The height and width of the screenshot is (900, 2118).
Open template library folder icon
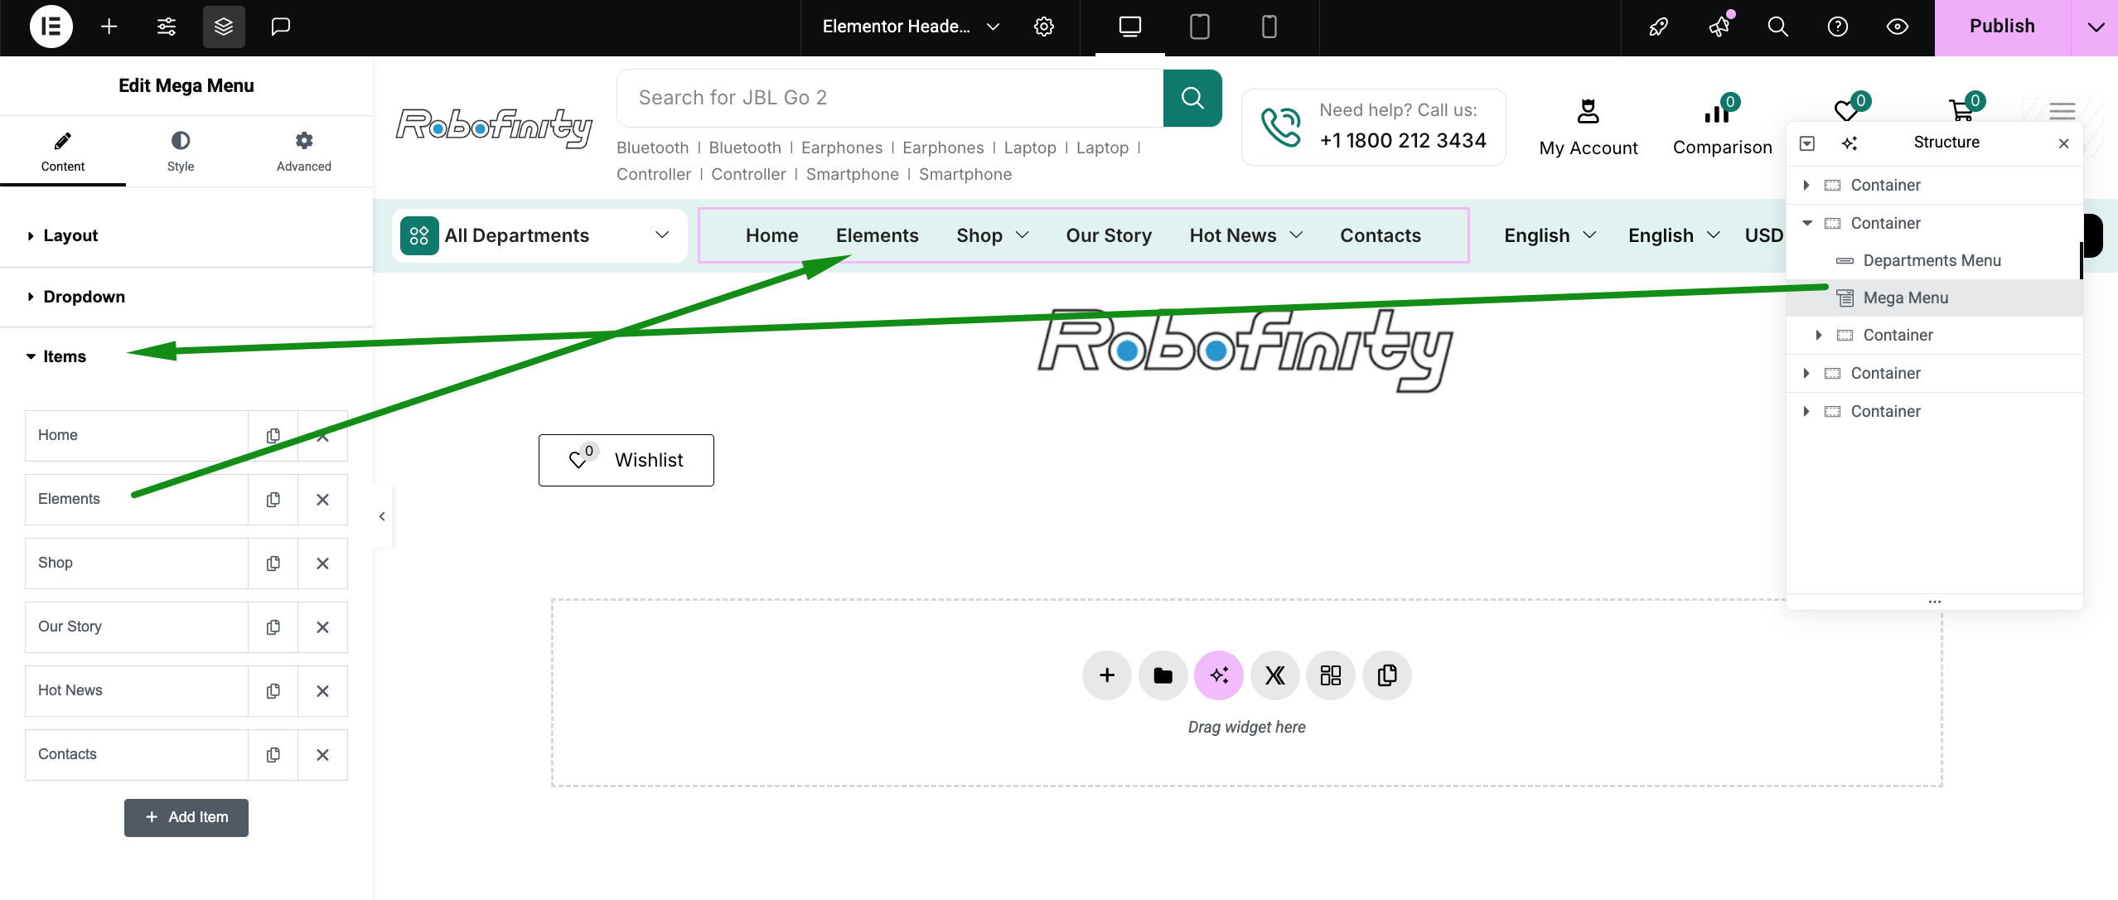pyautogui.click(x=1163, y=675)
